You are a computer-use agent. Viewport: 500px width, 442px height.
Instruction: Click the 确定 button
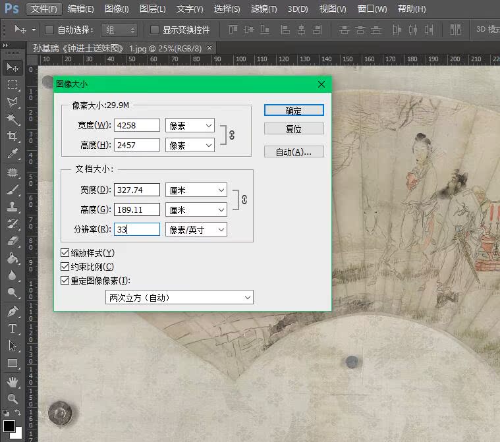click(294, 111)
